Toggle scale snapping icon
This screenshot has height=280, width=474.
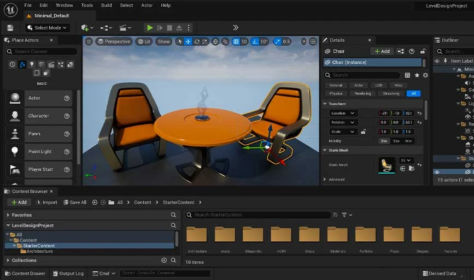click(x=277, y=41)
